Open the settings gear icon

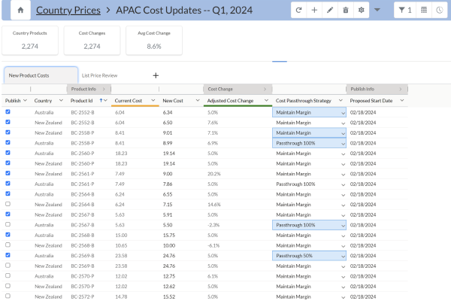click(361, 11)
